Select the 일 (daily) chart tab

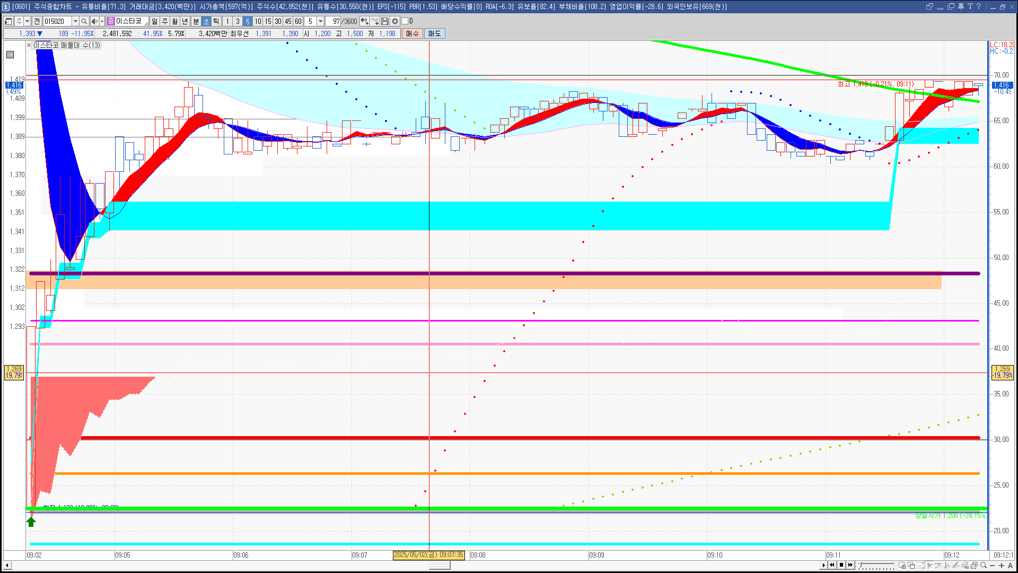(x=154, y=21)
